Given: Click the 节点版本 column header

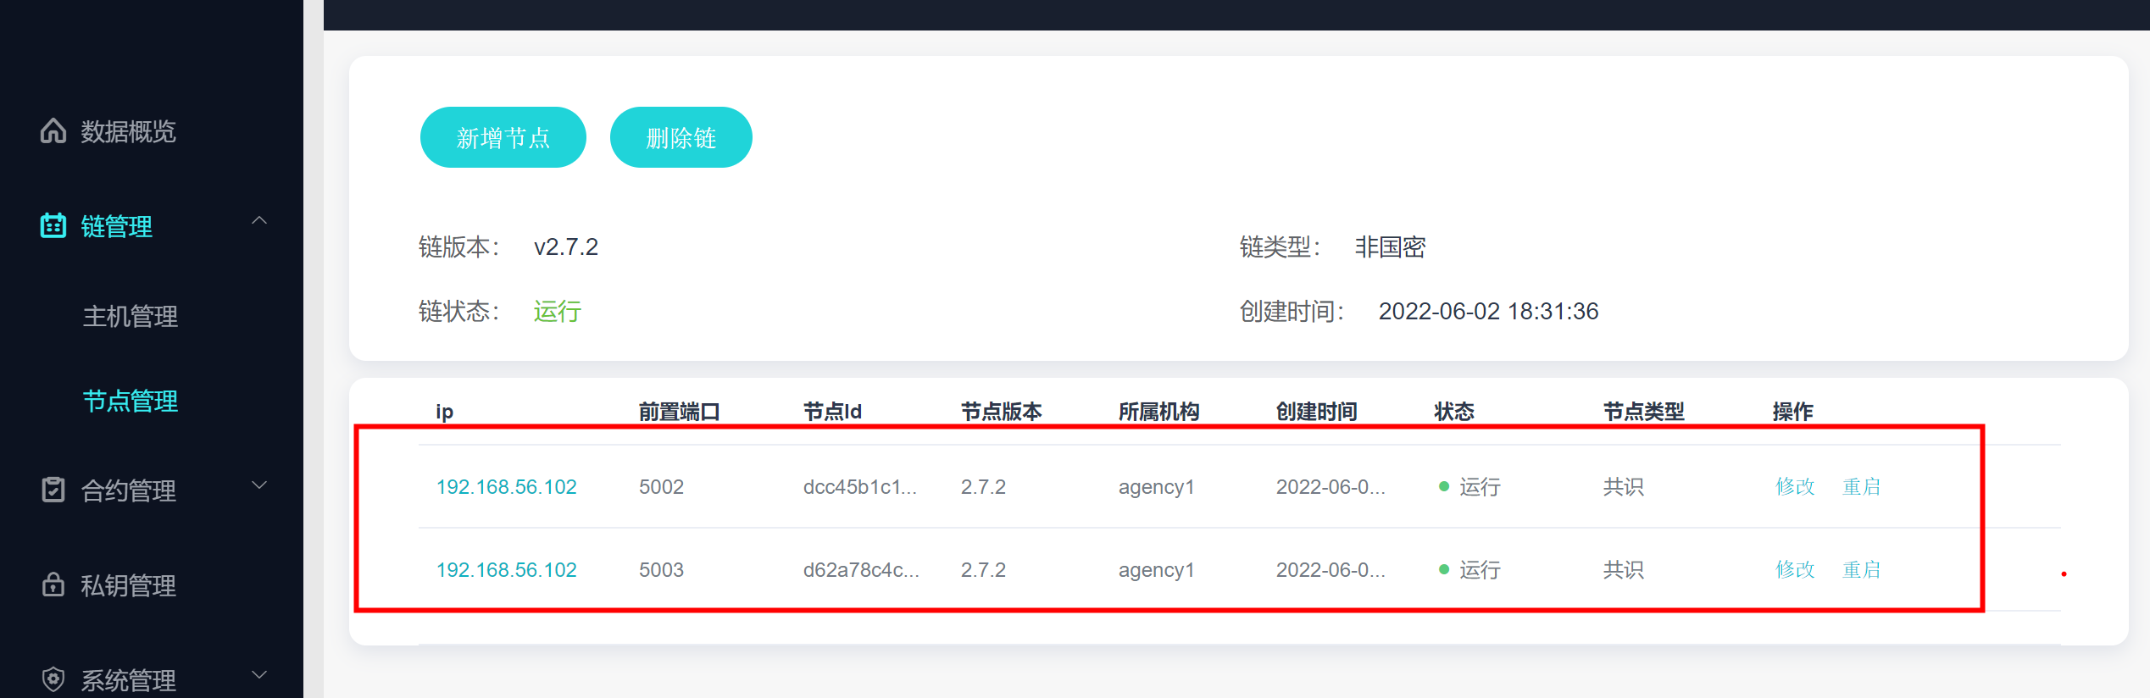Looking at the screenshot, I should pos(1001,412).
